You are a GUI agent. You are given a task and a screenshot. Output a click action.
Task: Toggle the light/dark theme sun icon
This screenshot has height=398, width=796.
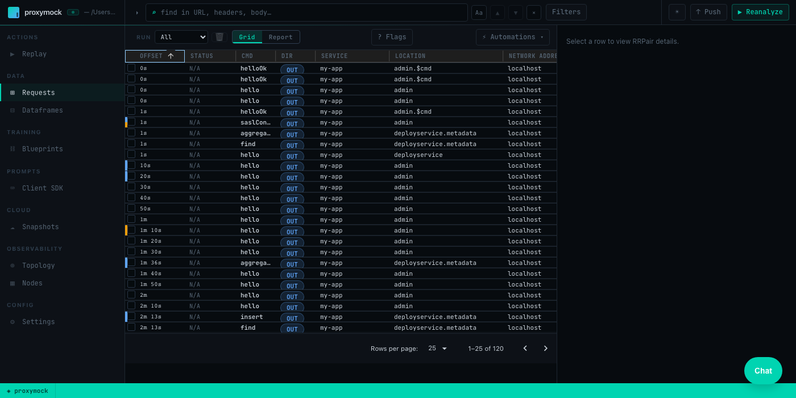click(677, 13)
